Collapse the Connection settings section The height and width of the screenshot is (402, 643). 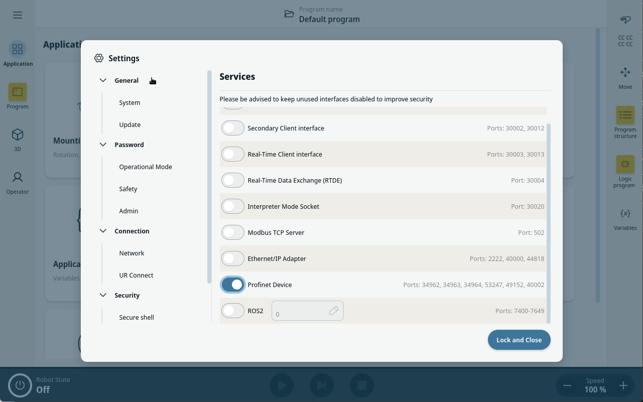103,231
